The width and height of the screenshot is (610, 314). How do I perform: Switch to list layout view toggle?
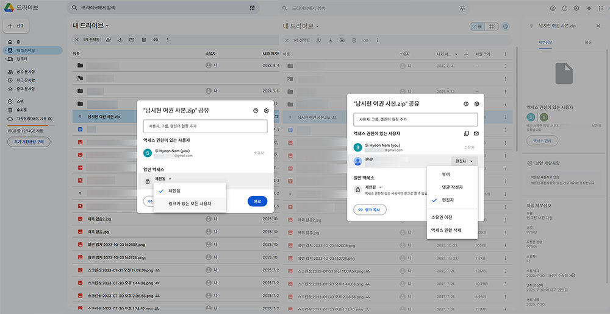[x=477, y=27]
